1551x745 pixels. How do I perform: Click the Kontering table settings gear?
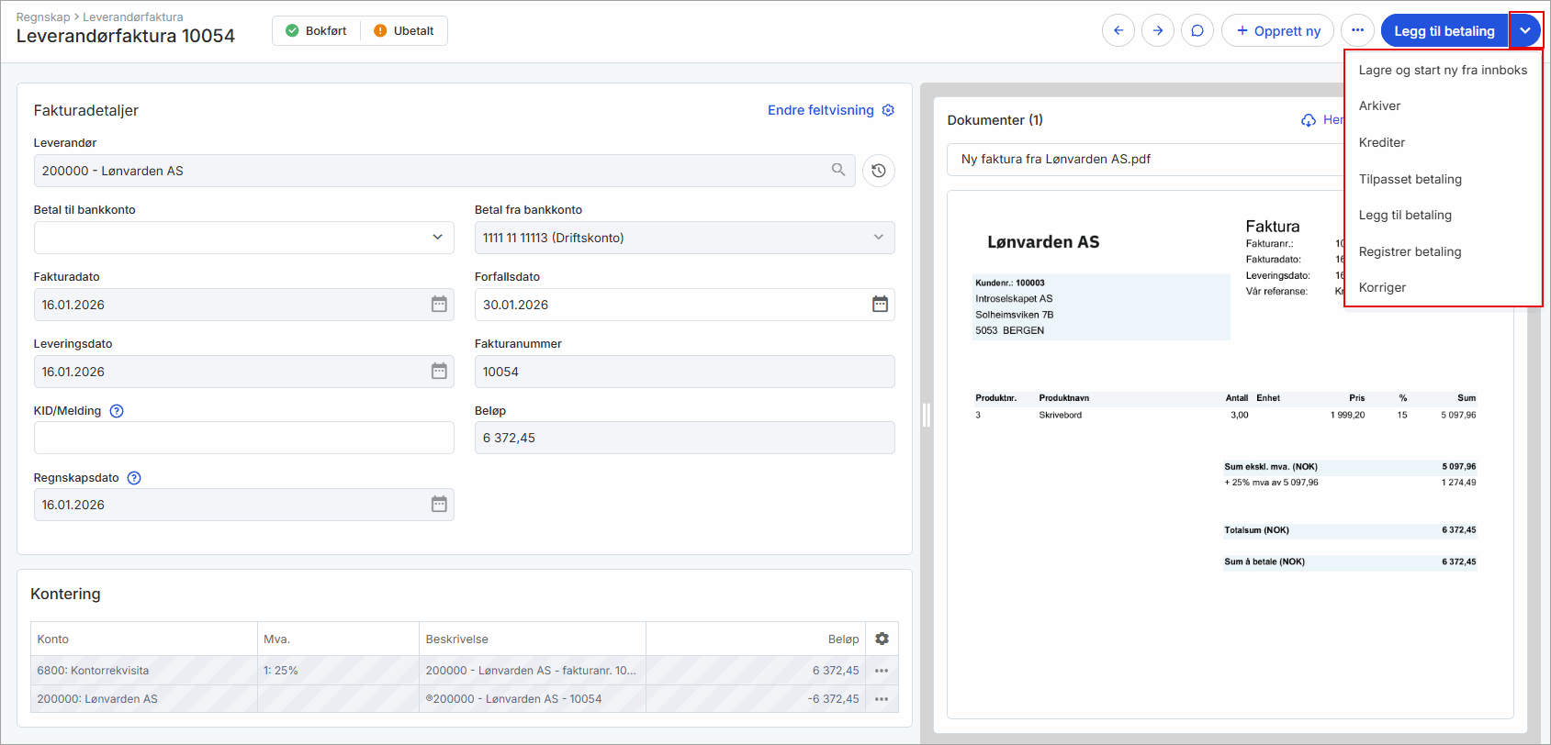(882, 639)
